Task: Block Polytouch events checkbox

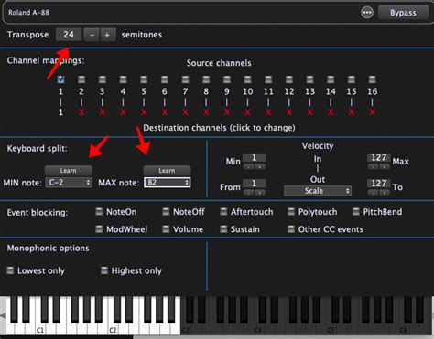Action: point(291,212)
